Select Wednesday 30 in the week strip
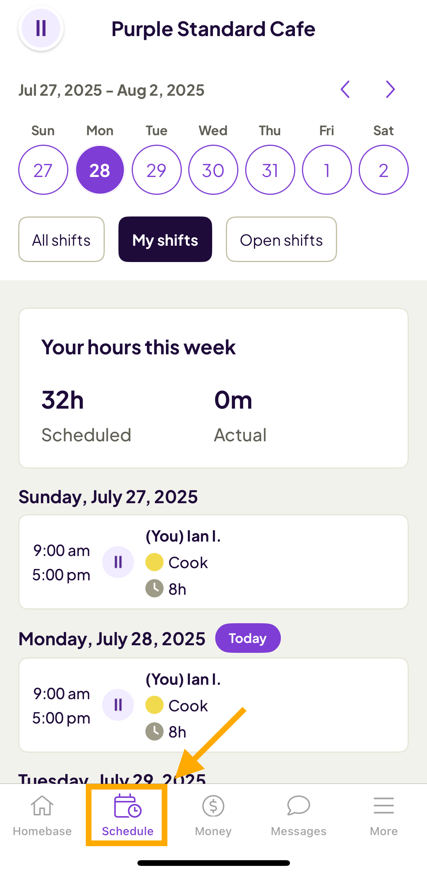 tap(213, 170)
